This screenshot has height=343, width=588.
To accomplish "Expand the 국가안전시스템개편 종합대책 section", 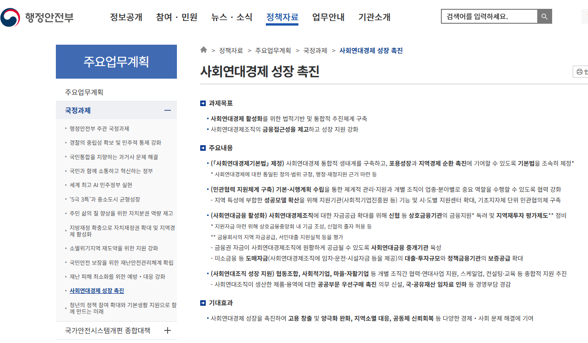I will pyautogui.click(x=168, y=330).
